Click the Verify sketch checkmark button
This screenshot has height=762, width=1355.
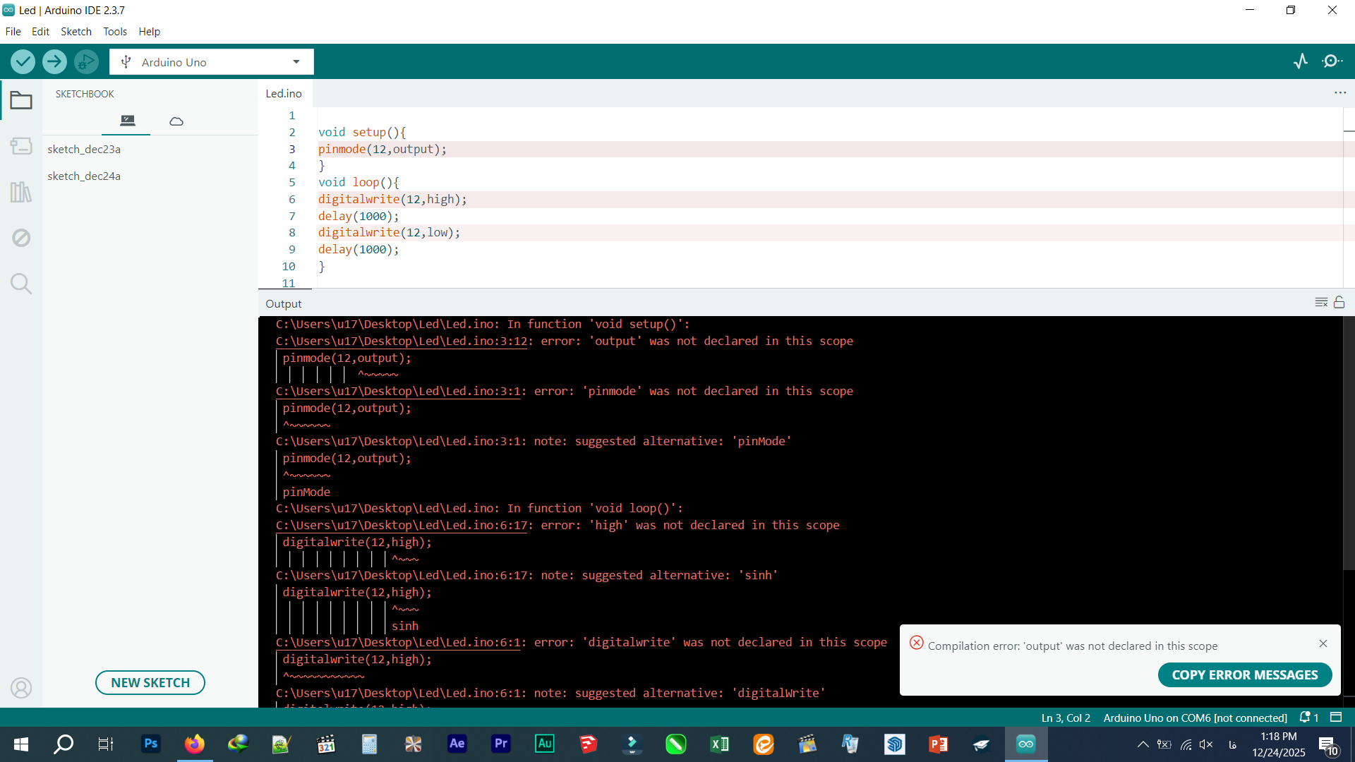point(23,62)
